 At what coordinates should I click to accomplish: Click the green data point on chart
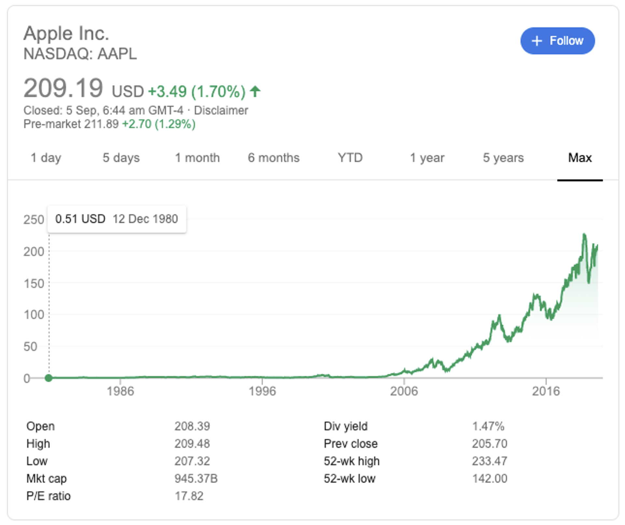click(49, 378)
